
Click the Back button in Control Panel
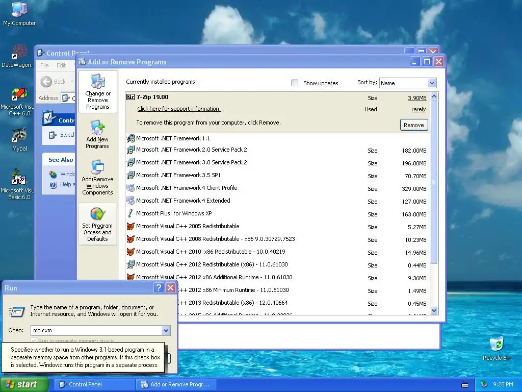pos(53,82)
